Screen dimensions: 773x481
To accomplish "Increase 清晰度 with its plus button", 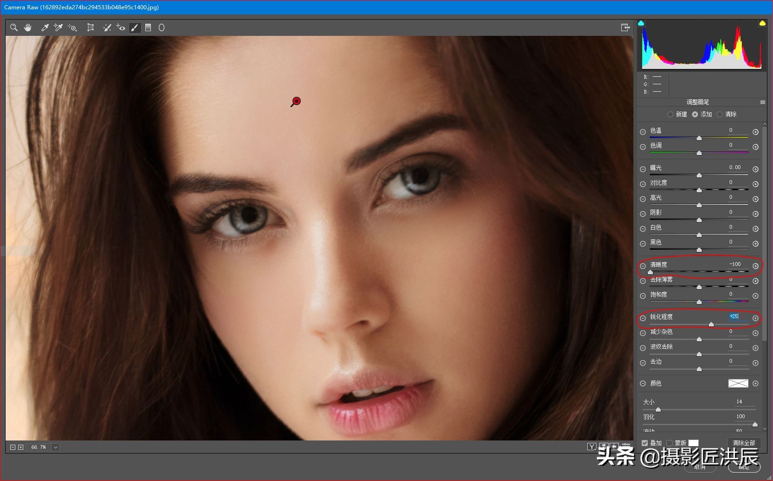I will point(756,266).
